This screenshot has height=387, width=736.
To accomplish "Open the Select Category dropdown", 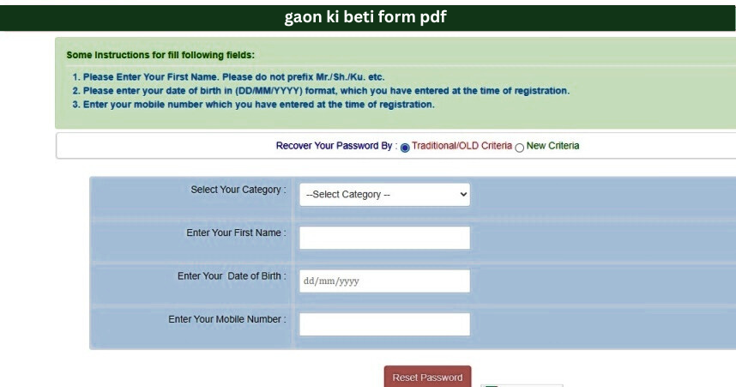I will (383, 195).
